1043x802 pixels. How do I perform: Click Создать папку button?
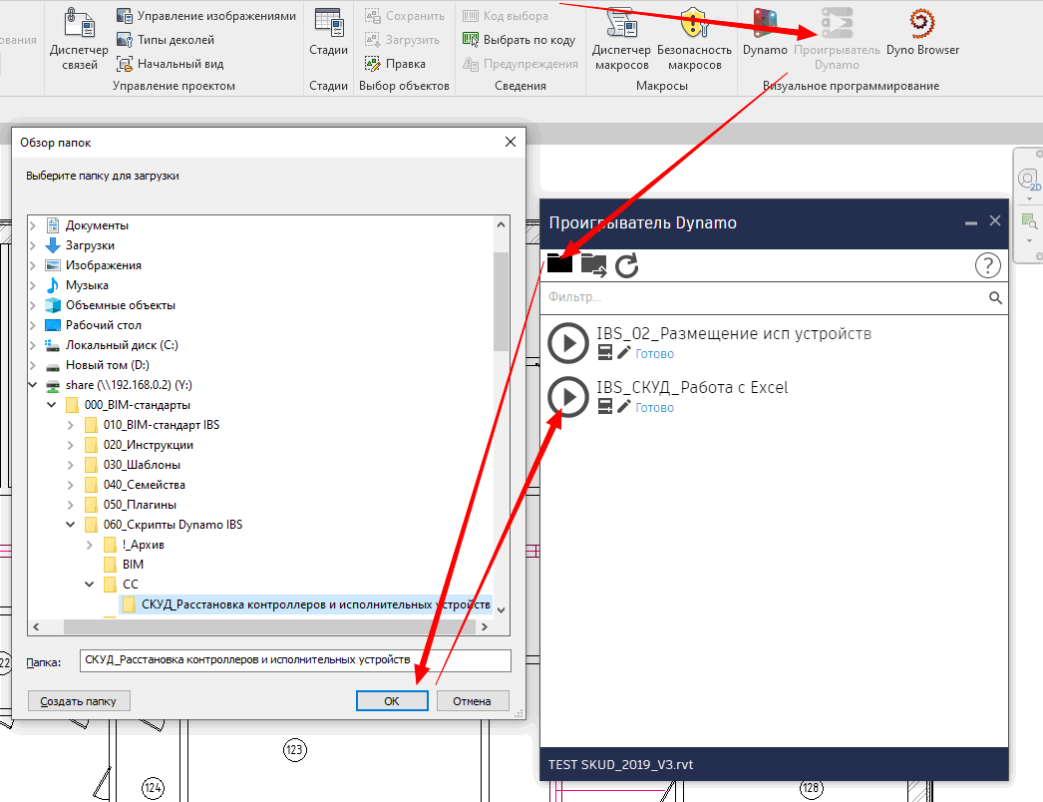pos(79,701)
